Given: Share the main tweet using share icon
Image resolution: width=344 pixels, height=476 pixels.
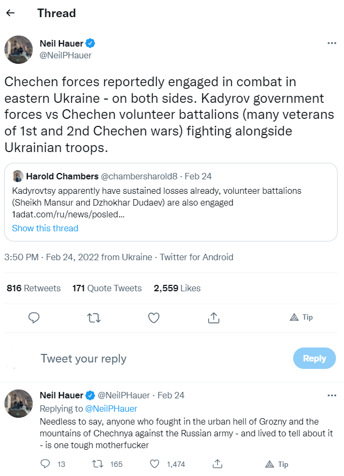Looking at the screenshot, I should coord(213,318).
